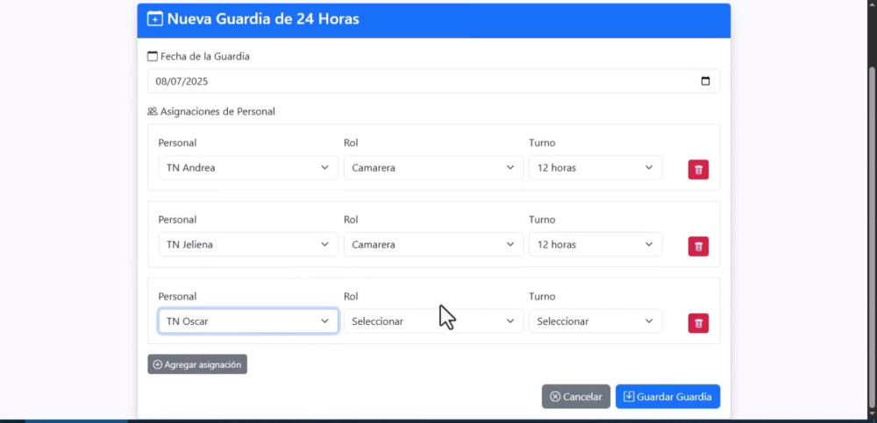Delete the TN Andrea assignment row

(x=698, y=169)
